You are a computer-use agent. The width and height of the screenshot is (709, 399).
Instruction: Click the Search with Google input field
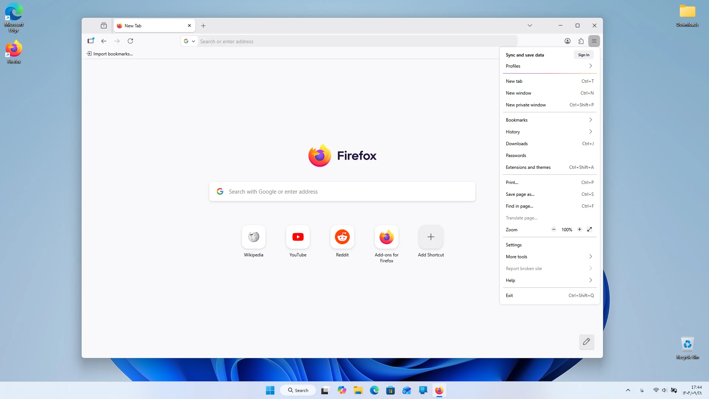342,191
